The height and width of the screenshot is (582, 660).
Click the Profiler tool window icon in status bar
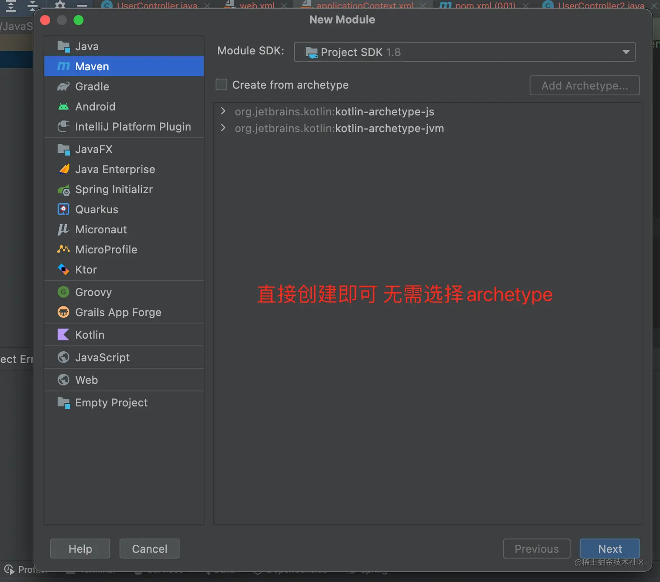point(9,569)
